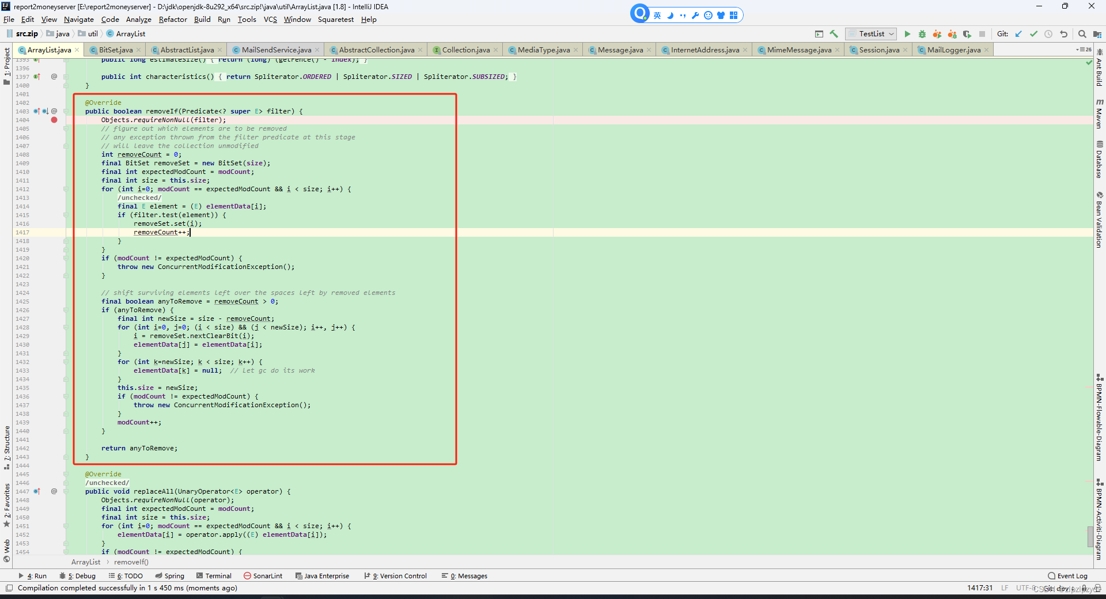The image size is (1106, 599).
Task: Collapse the comment block fold at line 1405
Action: 66,128
